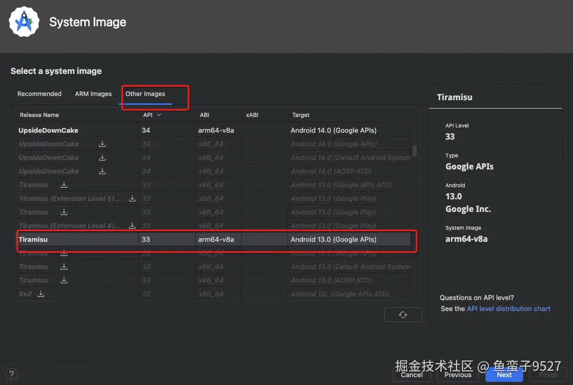
Task: Switch to the ARM Images tab
Action: tap(93, 94)
